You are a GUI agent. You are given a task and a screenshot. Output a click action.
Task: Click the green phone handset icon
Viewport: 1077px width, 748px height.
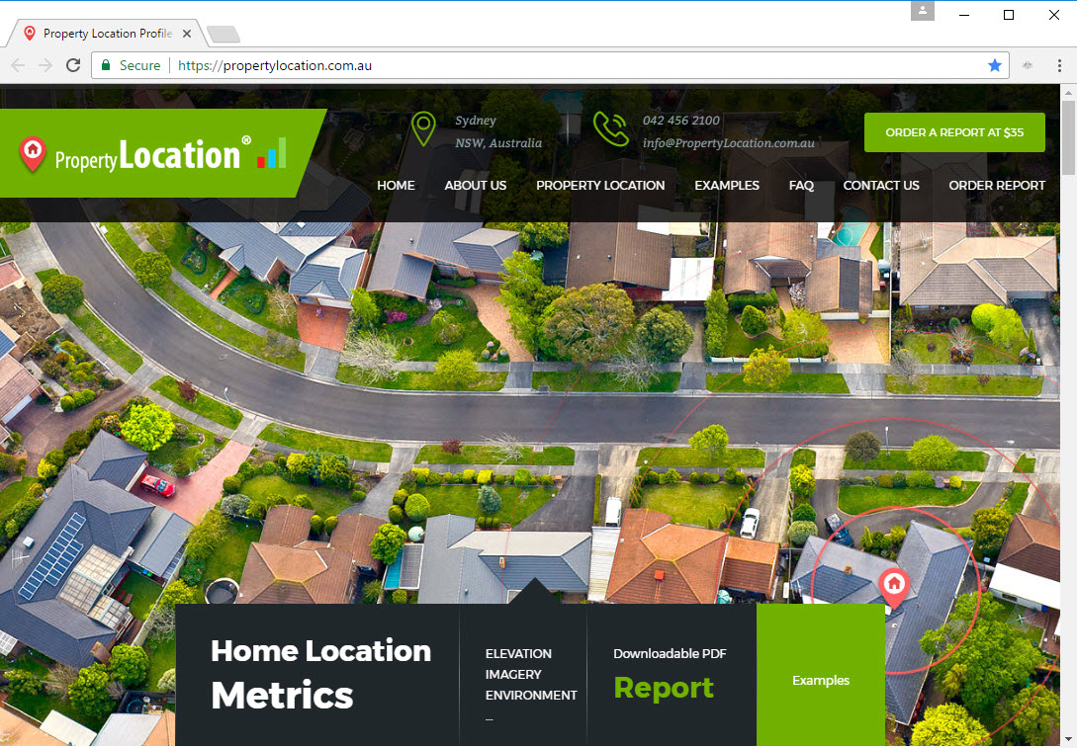[x=611, y=129]
